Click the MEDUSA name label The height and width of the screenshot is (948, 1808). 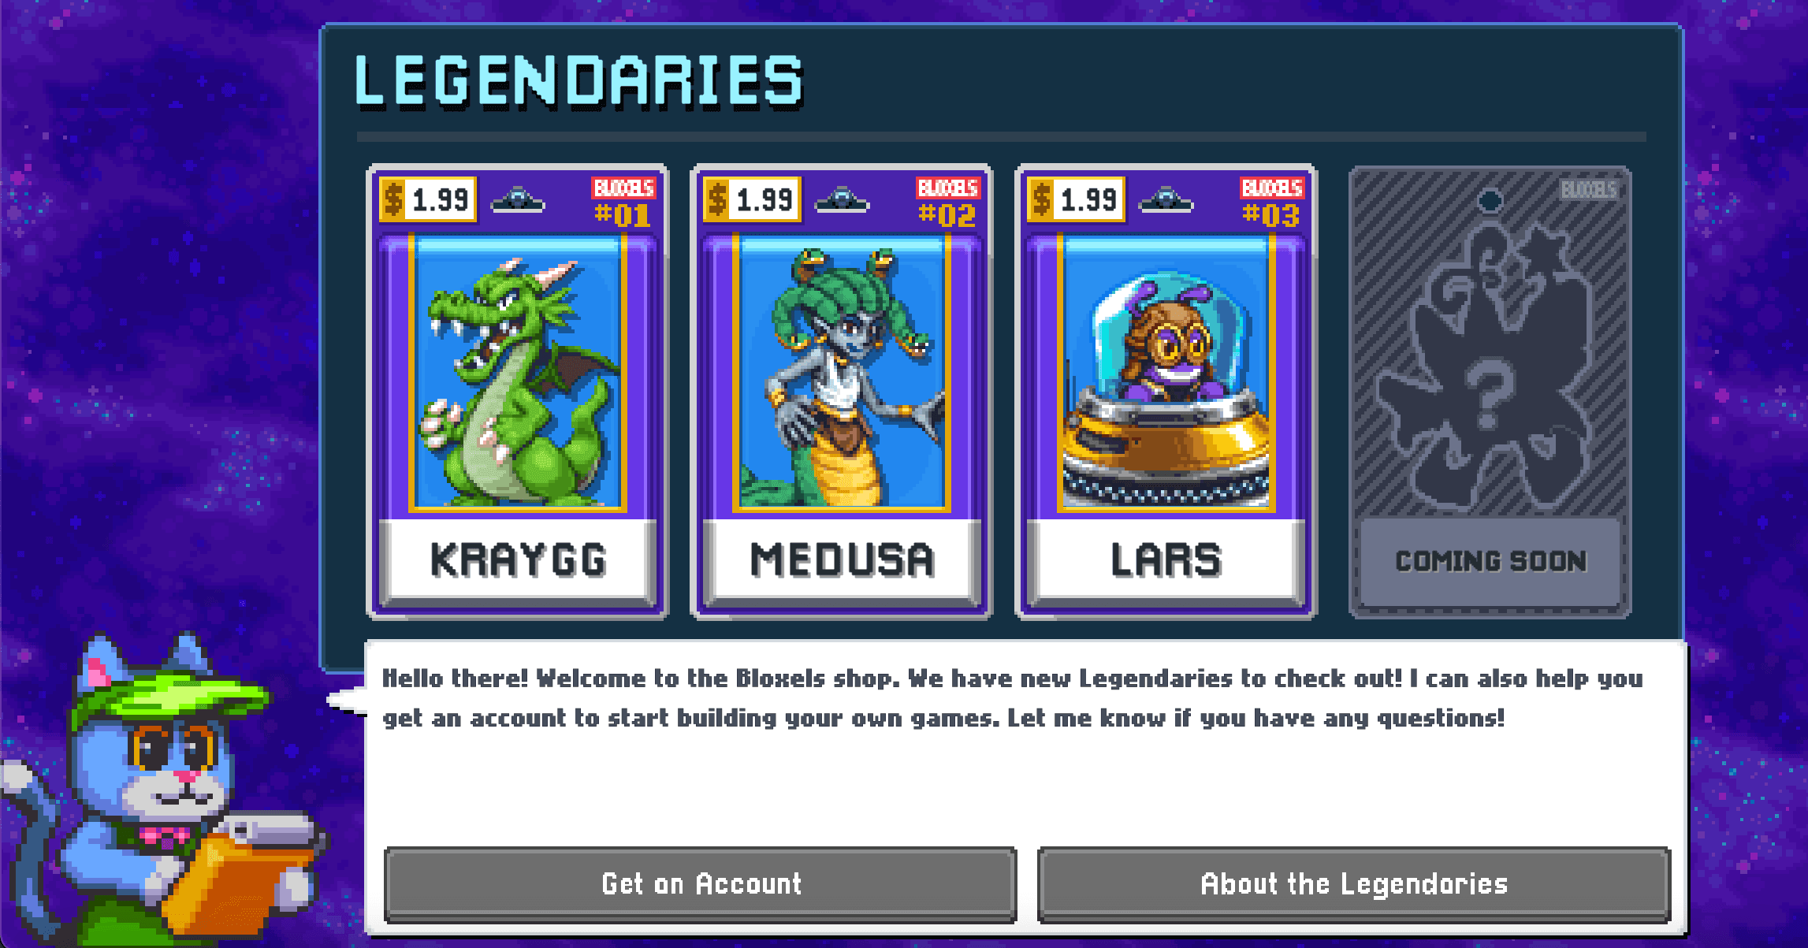[x=842, y=560]
